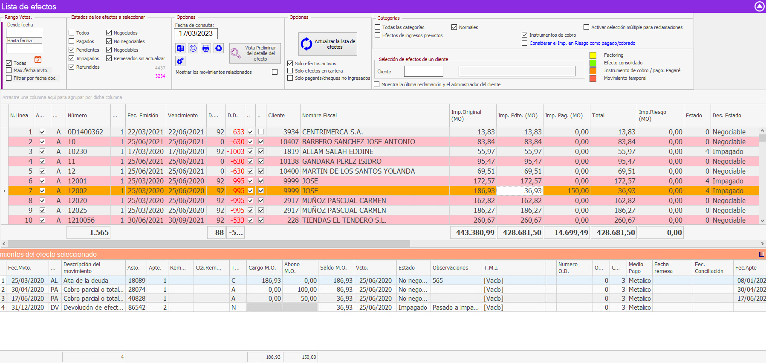Uncheck the Instrumentos de cobro category

[x=525, y=35]
